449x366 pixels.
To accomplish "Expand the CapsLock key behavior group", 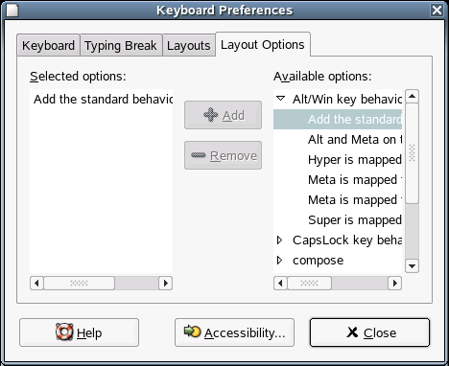I will point(279,240).
